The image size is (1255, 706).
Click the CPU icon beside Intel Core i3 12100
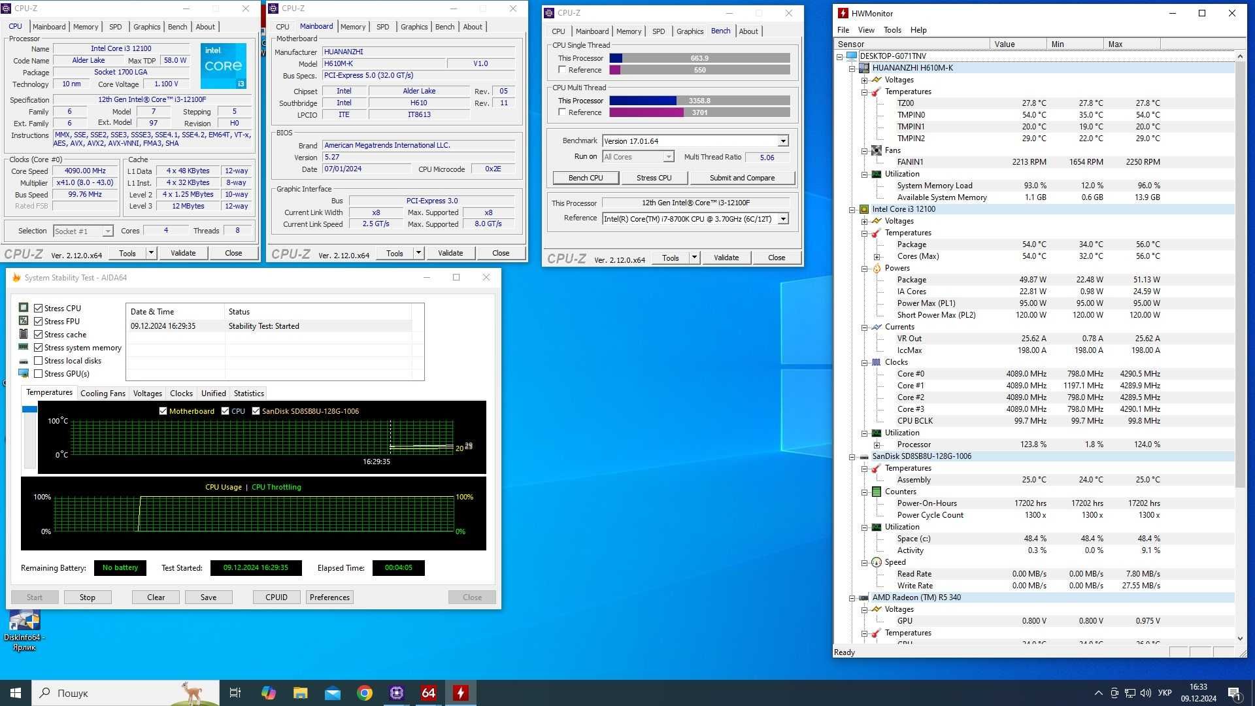pyautogui.click(x=864, y=209)
